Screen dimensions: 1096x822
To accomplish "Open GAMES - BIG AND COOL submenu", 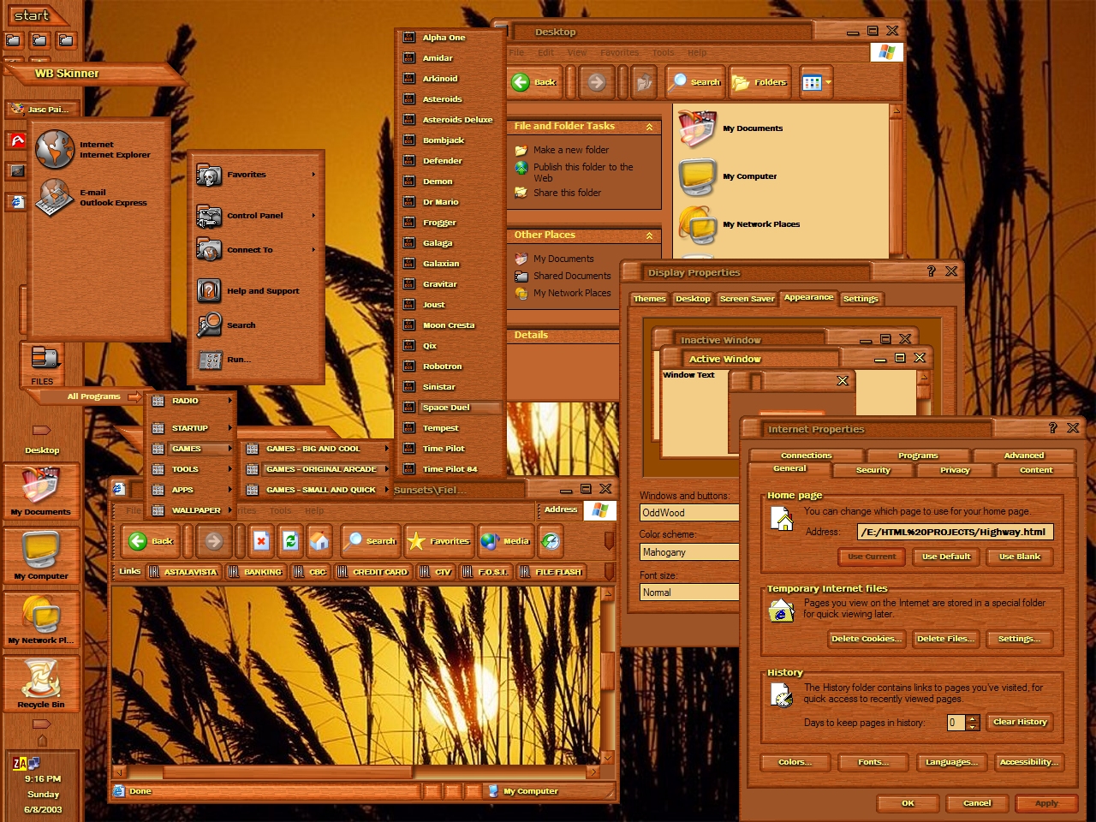I will 315,449.
